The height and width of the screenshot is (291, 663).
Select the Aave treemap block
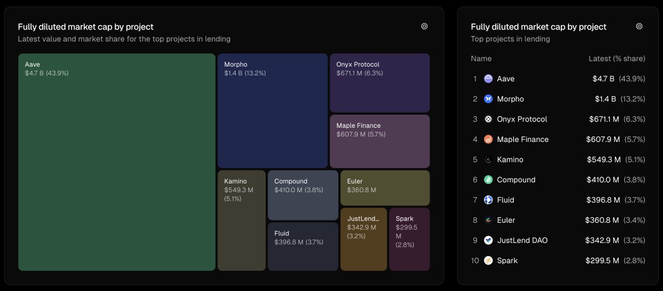point(117,162)
